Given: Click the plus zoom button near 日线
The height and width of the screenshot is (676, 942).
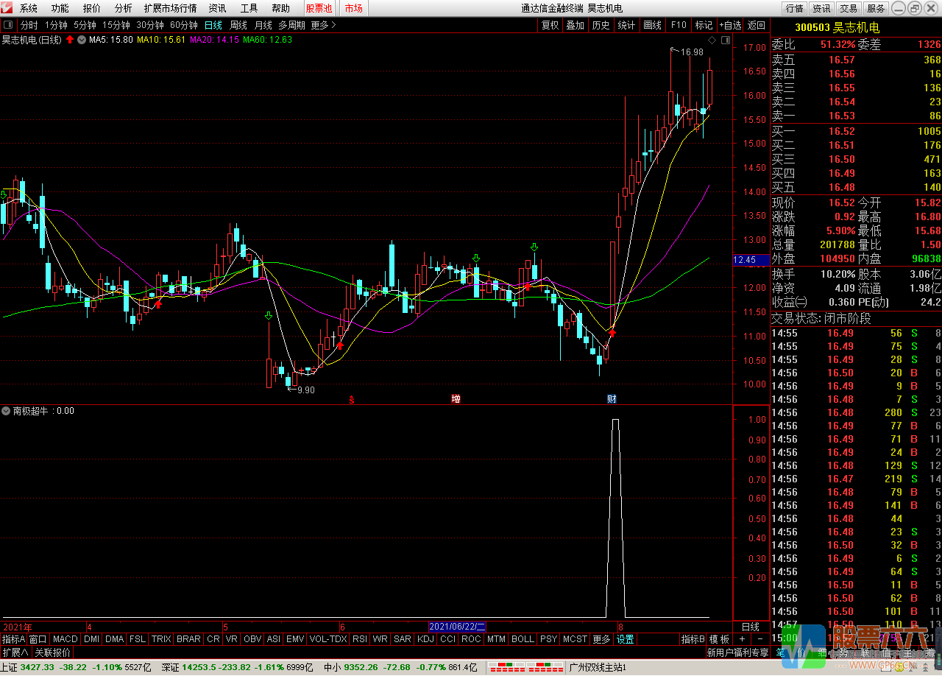Looking at the screenshot, I should [742, 639].
